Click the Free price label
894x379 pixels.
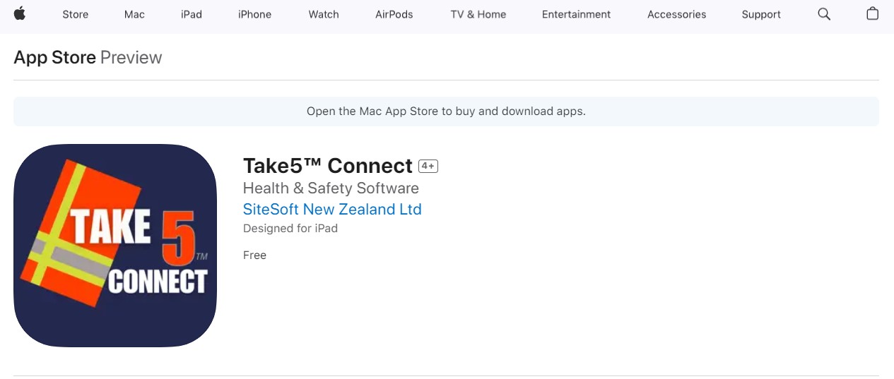pos(254,255)
